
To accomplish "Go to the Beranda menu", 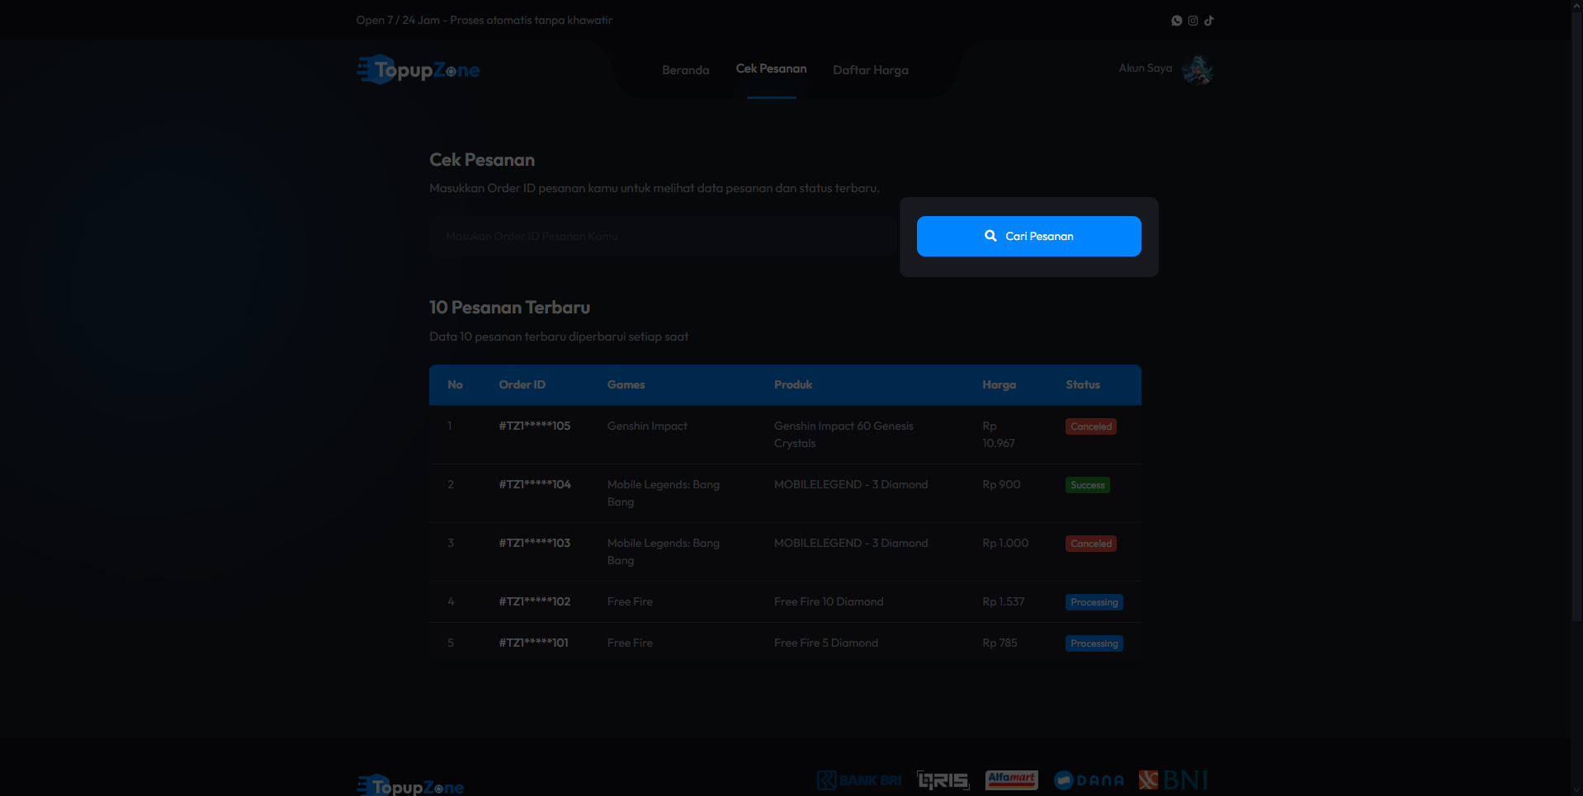I will pyautogui.click(x=686, y=70).
